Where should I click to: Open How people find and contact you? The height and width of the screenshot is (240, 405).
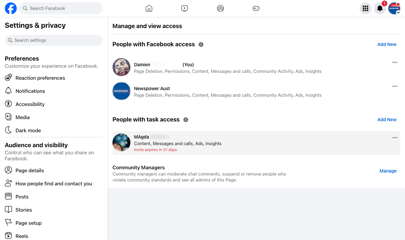54,184
